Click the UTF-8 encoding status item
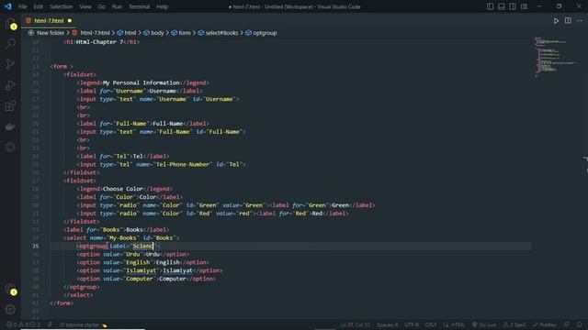Image resolution: width=588 pixels, height=330 pixels. [x=412, y=324]
